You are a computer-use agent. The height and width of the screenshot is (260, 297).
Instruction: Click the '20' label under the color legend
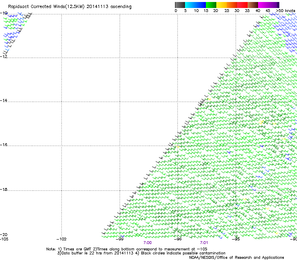pos(216,11)
